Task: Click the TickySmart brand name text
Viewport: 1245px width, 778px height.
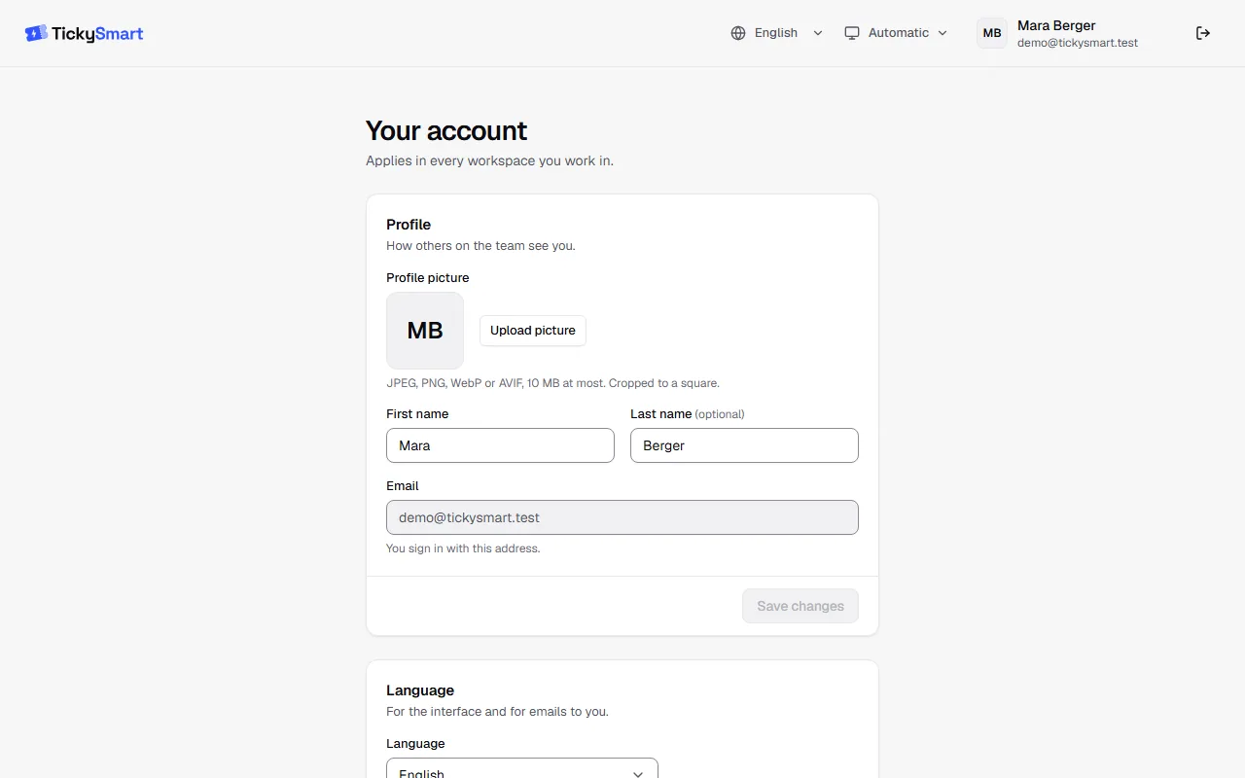Action: tap(97, 33)
